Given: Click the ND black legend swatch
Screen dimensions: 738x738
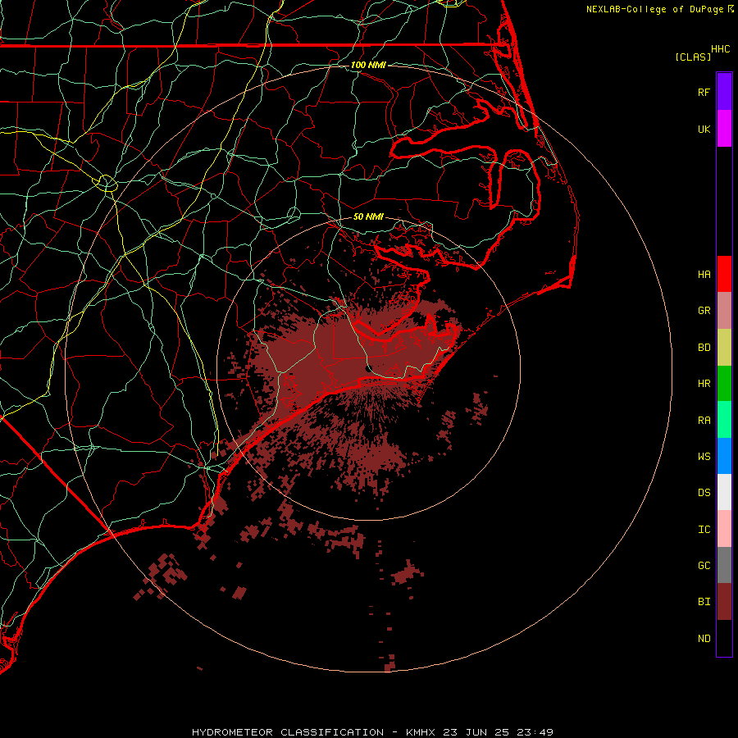Looking at the screenshot, I should [x=724, y=638].
